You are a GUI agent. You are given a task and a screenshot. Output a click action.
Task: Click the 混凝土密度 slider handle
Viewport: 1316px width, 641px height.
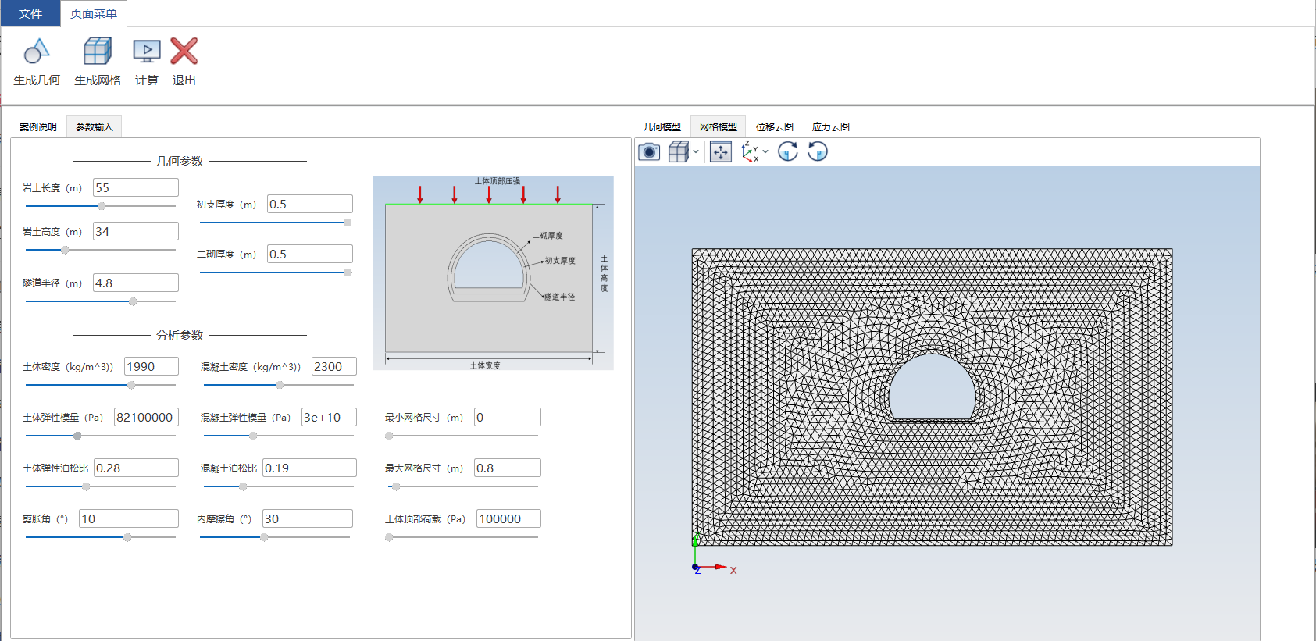click(280, 385)
